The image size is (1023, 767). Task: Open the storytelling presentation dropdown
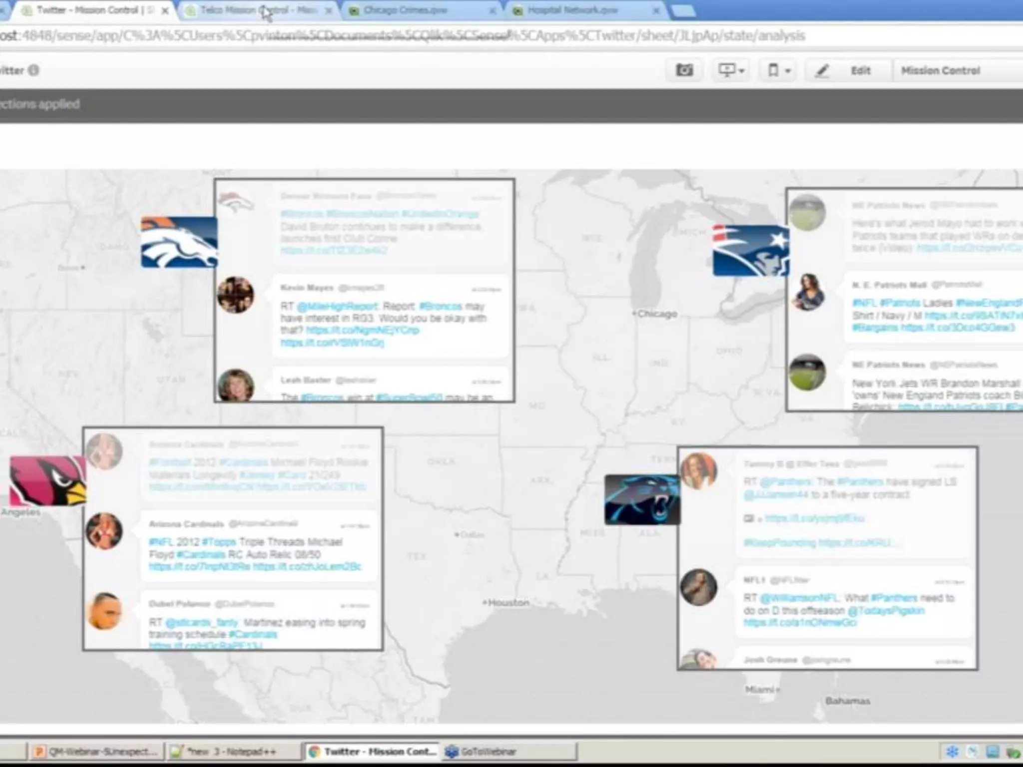[x=731, y=70]
